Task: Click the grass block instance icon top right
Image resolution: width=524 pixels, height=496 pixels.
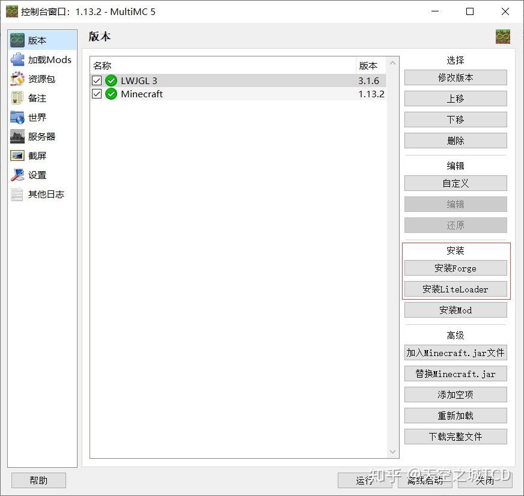Action: tap(503, 36)
